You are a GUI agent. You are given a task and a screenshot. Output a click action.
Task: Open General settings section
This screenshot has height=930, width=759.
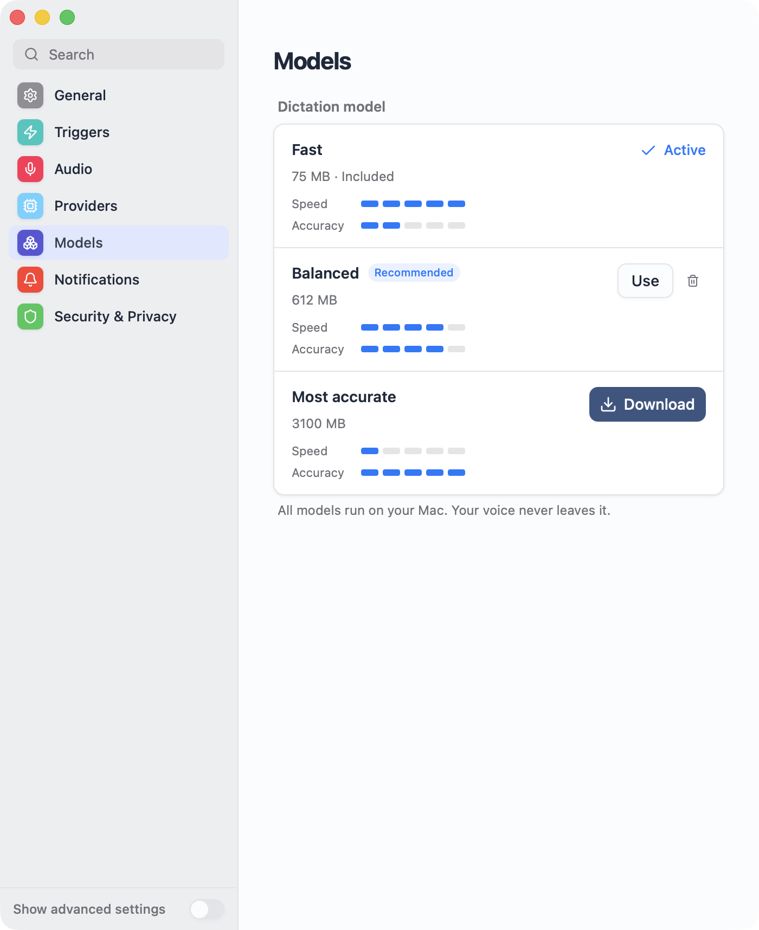click(x=119, y=95)
